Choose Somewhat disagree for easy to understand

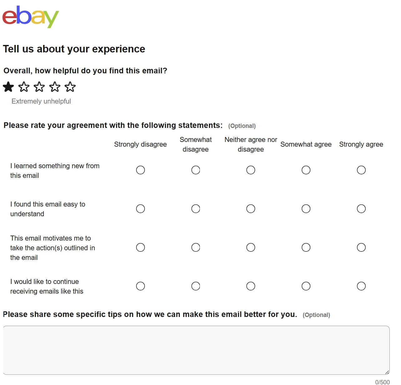tap(196, 209)
